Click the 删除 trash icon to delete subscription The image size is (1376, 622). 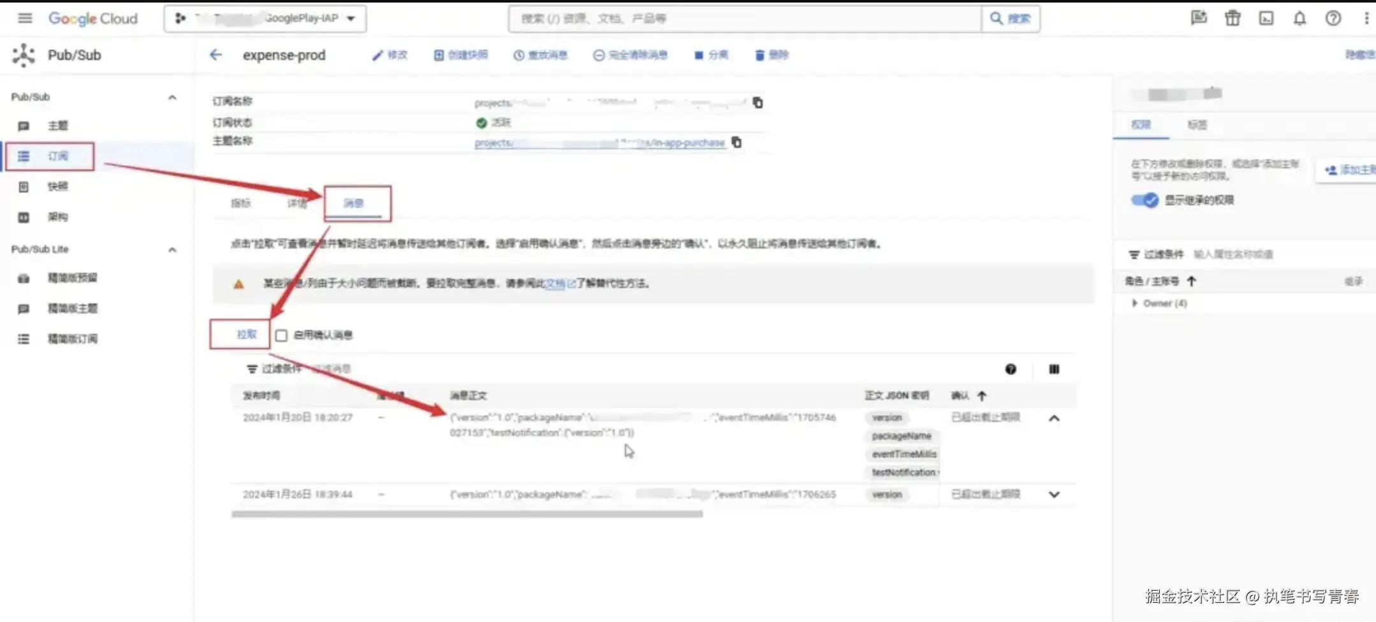(x=758, y=55)
